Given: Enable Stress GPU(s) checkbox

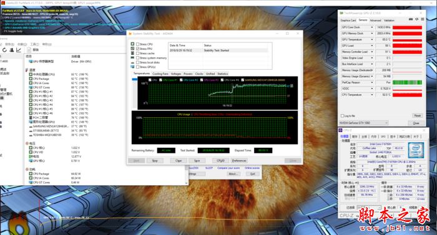Looking at the screenshot, I should (x=137, y=67).
